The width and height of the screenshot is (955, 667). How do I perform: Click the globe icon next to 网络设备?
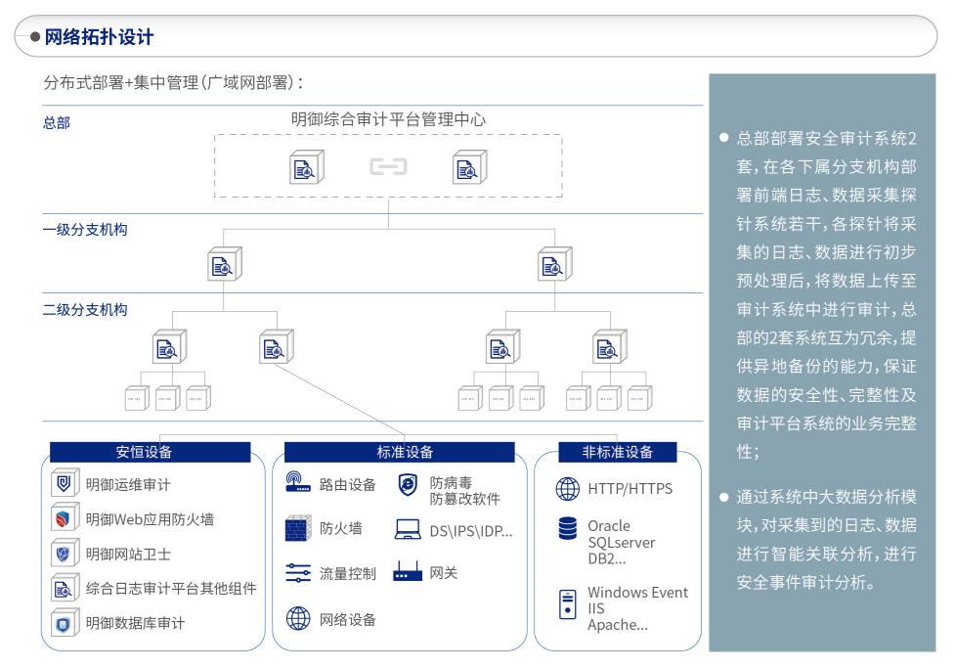[297, 618]
